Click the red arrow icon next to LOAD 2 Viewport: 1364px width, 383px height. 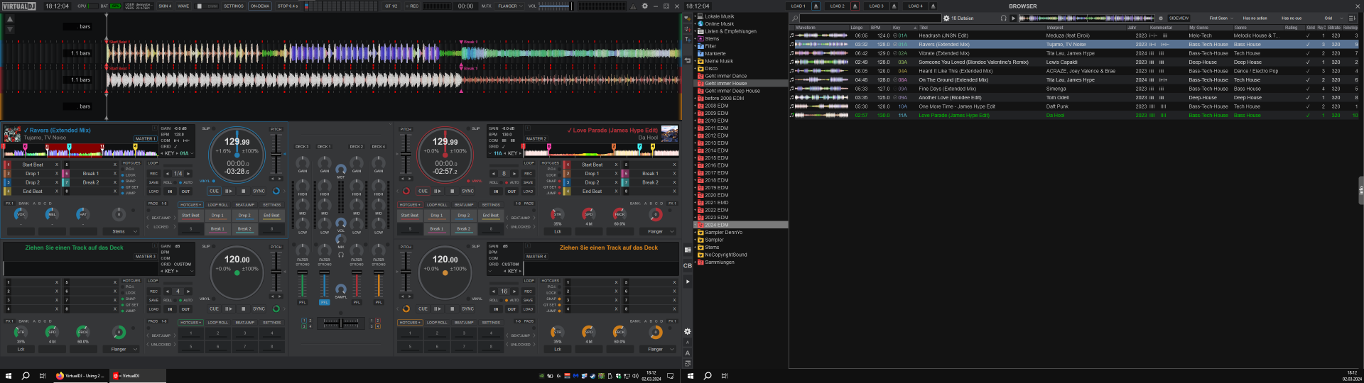click(855, 6)
